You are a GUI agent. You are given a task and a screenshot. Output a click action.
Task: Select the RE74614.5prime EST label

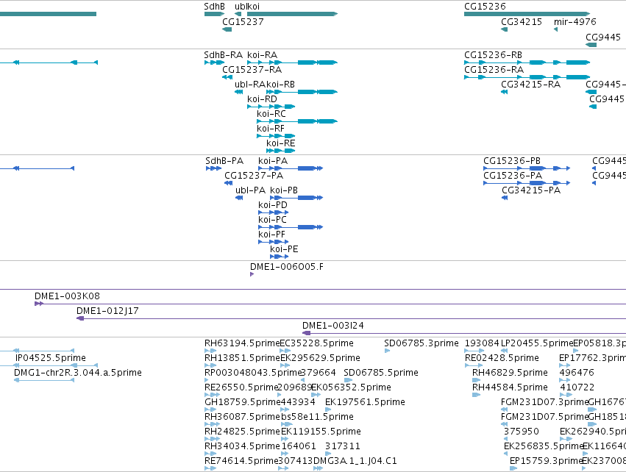tap(241, 462)
